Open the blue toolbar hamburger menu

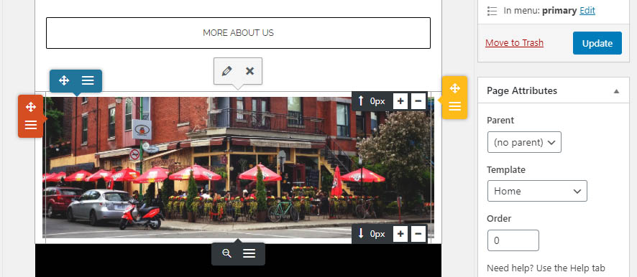[x=88, y=80]
